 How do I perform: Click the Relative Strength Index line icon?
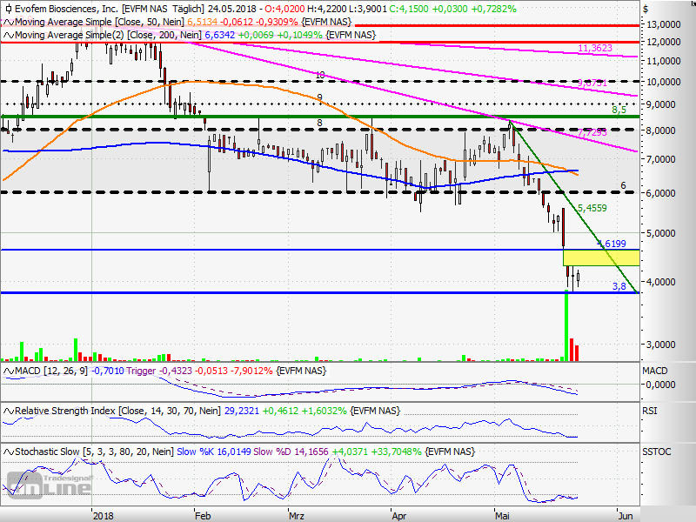point(9,411)
